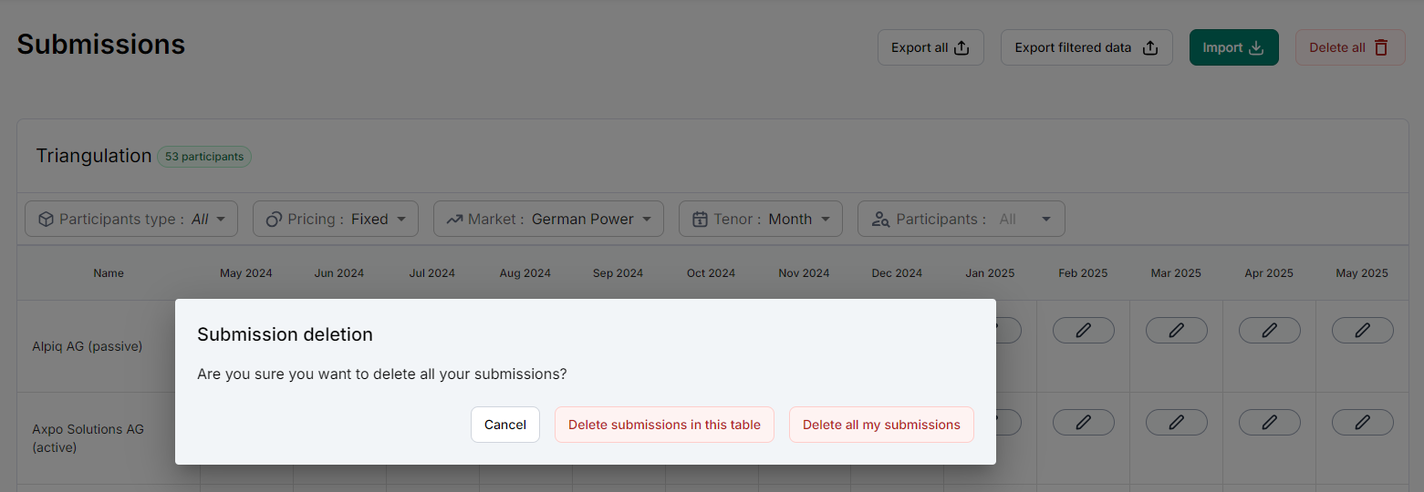Expand the Market German Power dropdown
Image resolution: width=1424 pixels, height=492 pixels.
tap(548, 219)
